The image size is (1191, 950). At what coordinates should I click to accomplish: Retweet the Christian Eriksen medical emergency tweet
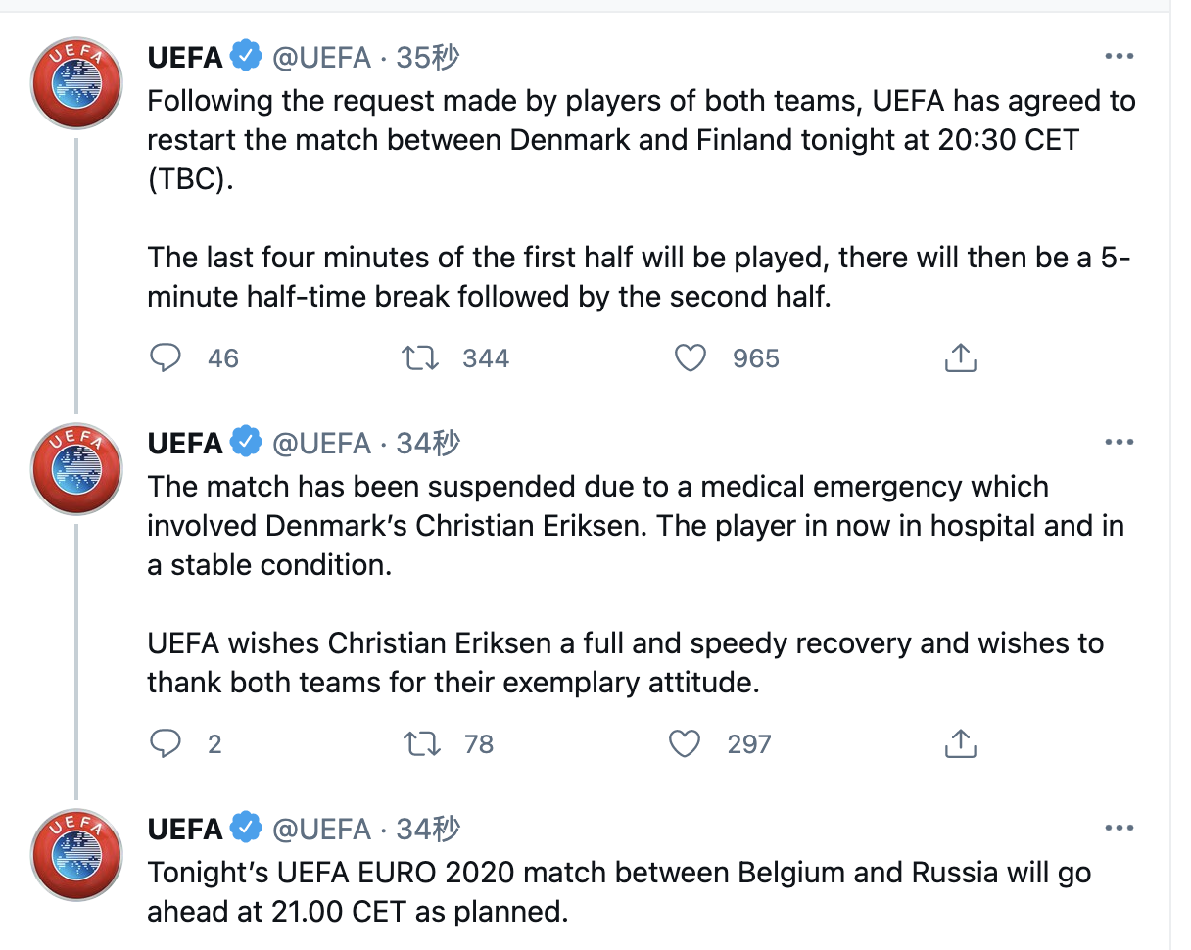tap(421, 744)
